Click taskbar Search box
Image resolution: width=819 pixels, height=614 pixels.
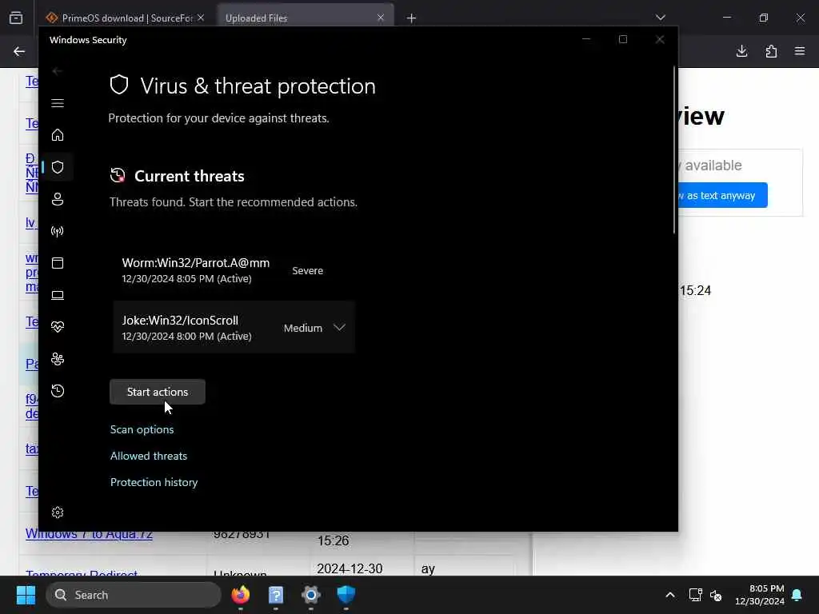(x=134, y=595)
